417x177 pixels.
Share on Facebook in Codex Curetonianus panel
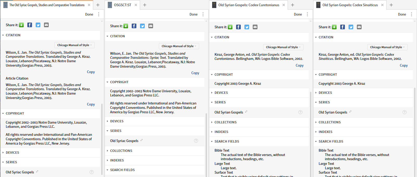coord(238,27)
